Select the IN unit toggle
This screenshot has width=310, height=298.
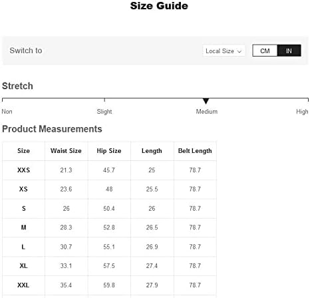(x=289, y=51)
